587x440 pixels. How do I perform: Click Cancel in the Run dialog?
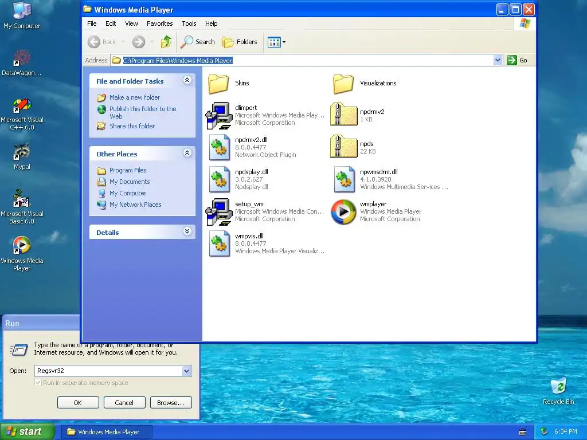point(124,403)
